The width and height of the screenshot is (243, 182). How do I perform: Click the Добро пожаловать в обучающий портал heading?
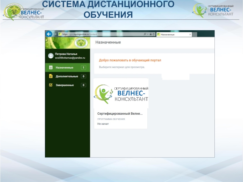coord(130,60)
